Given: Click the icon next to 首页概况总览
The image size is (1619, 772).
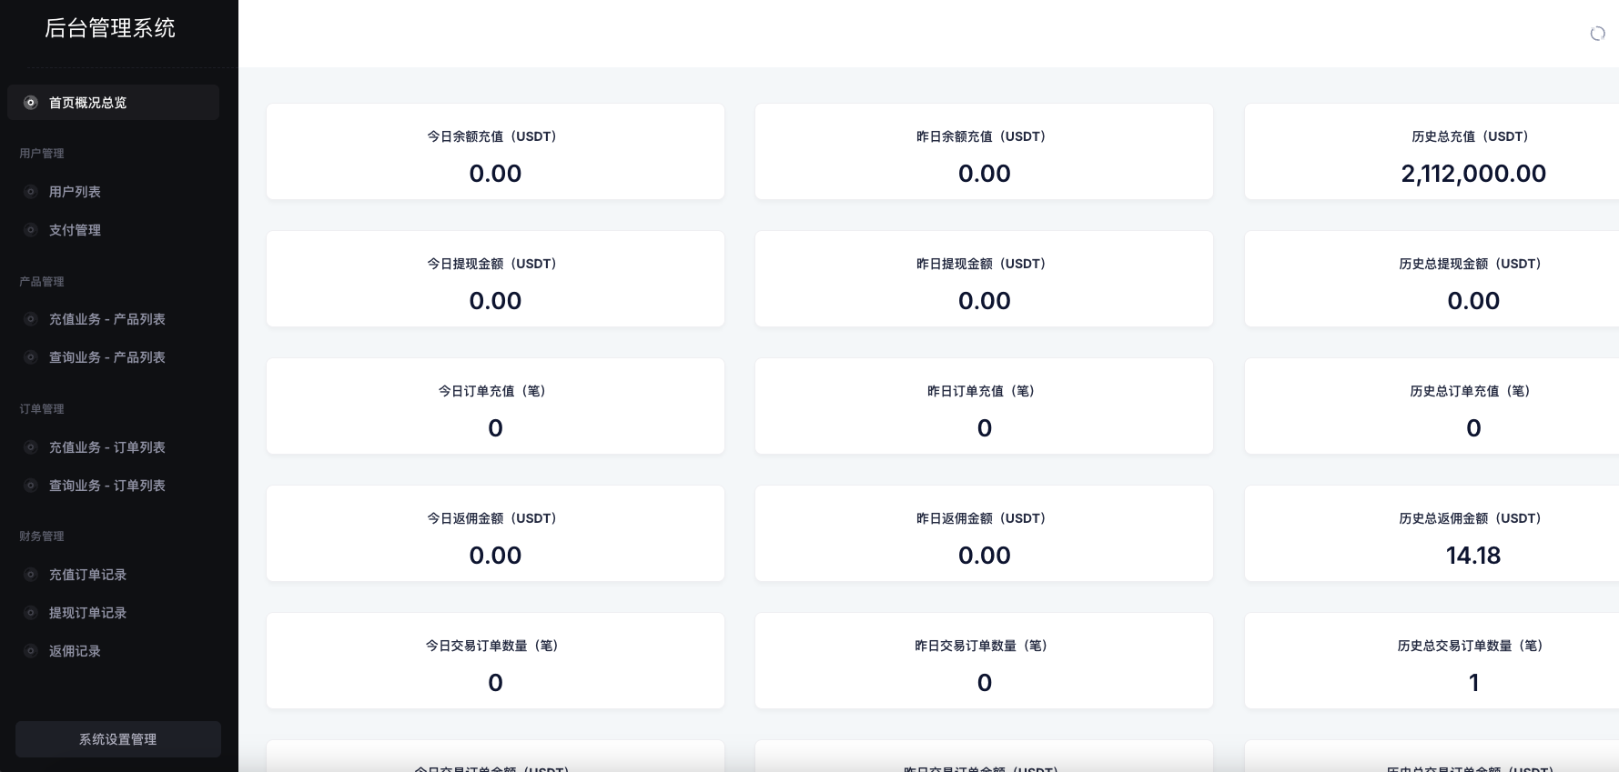Looking at the screenshot, I should click(x=30, y=103).
